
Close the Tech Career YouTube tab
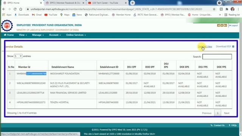pos(126,3)
